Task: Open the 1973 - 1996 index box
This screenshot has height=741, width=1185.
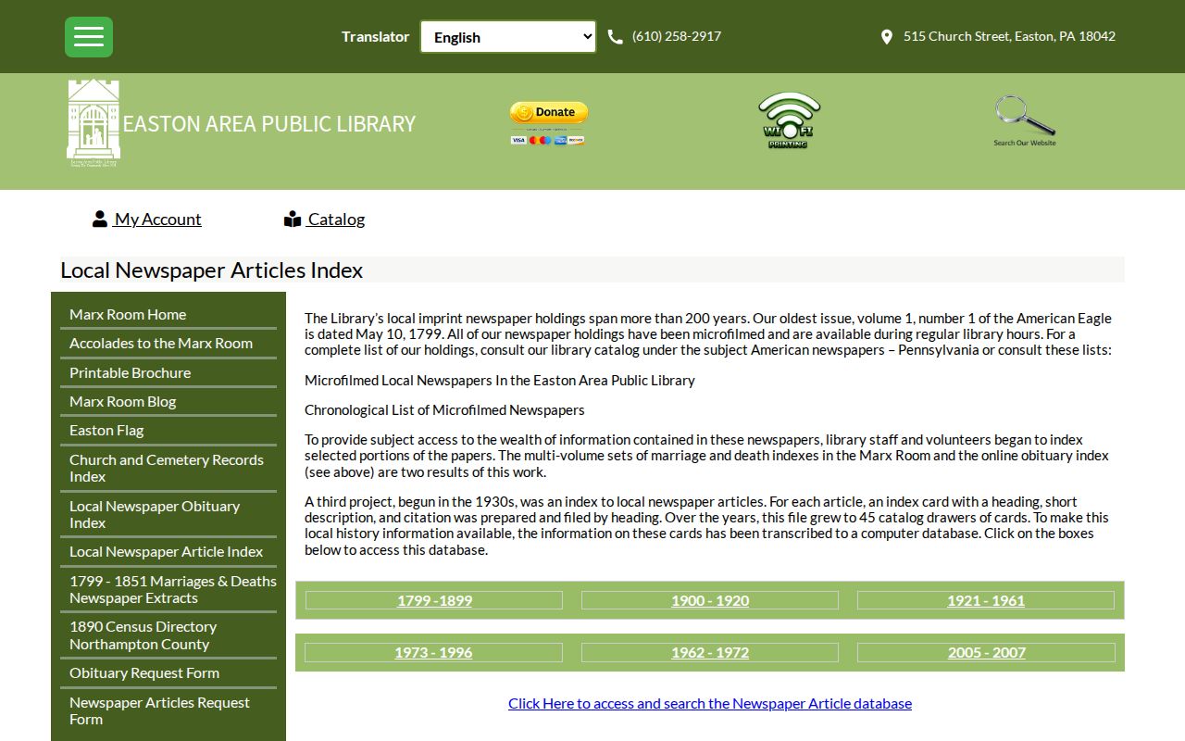Action: click(433, 652)
